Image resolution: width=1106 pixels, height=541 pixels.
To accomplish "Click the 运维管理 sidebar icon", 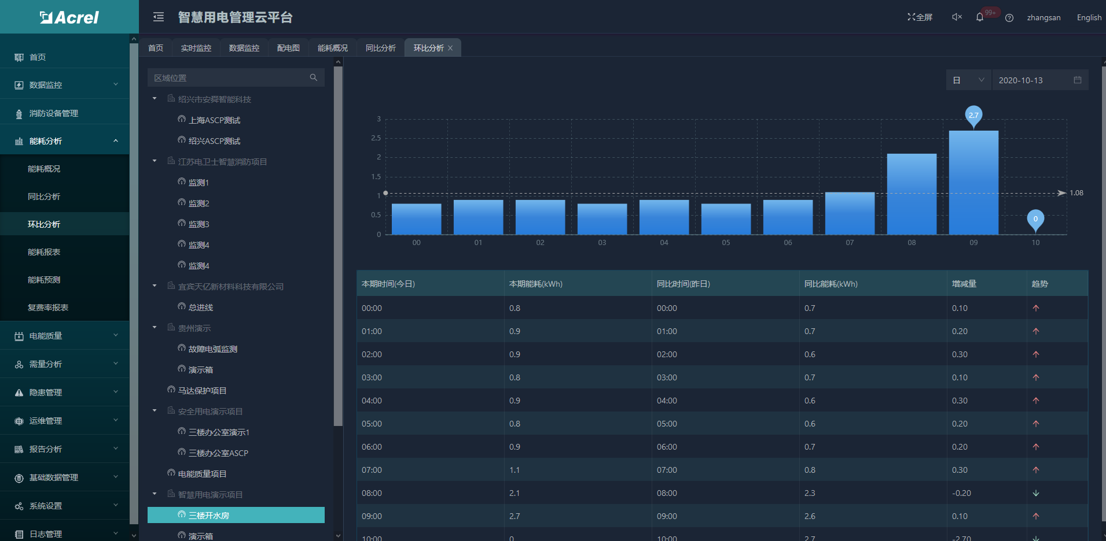I will [19, 421].
